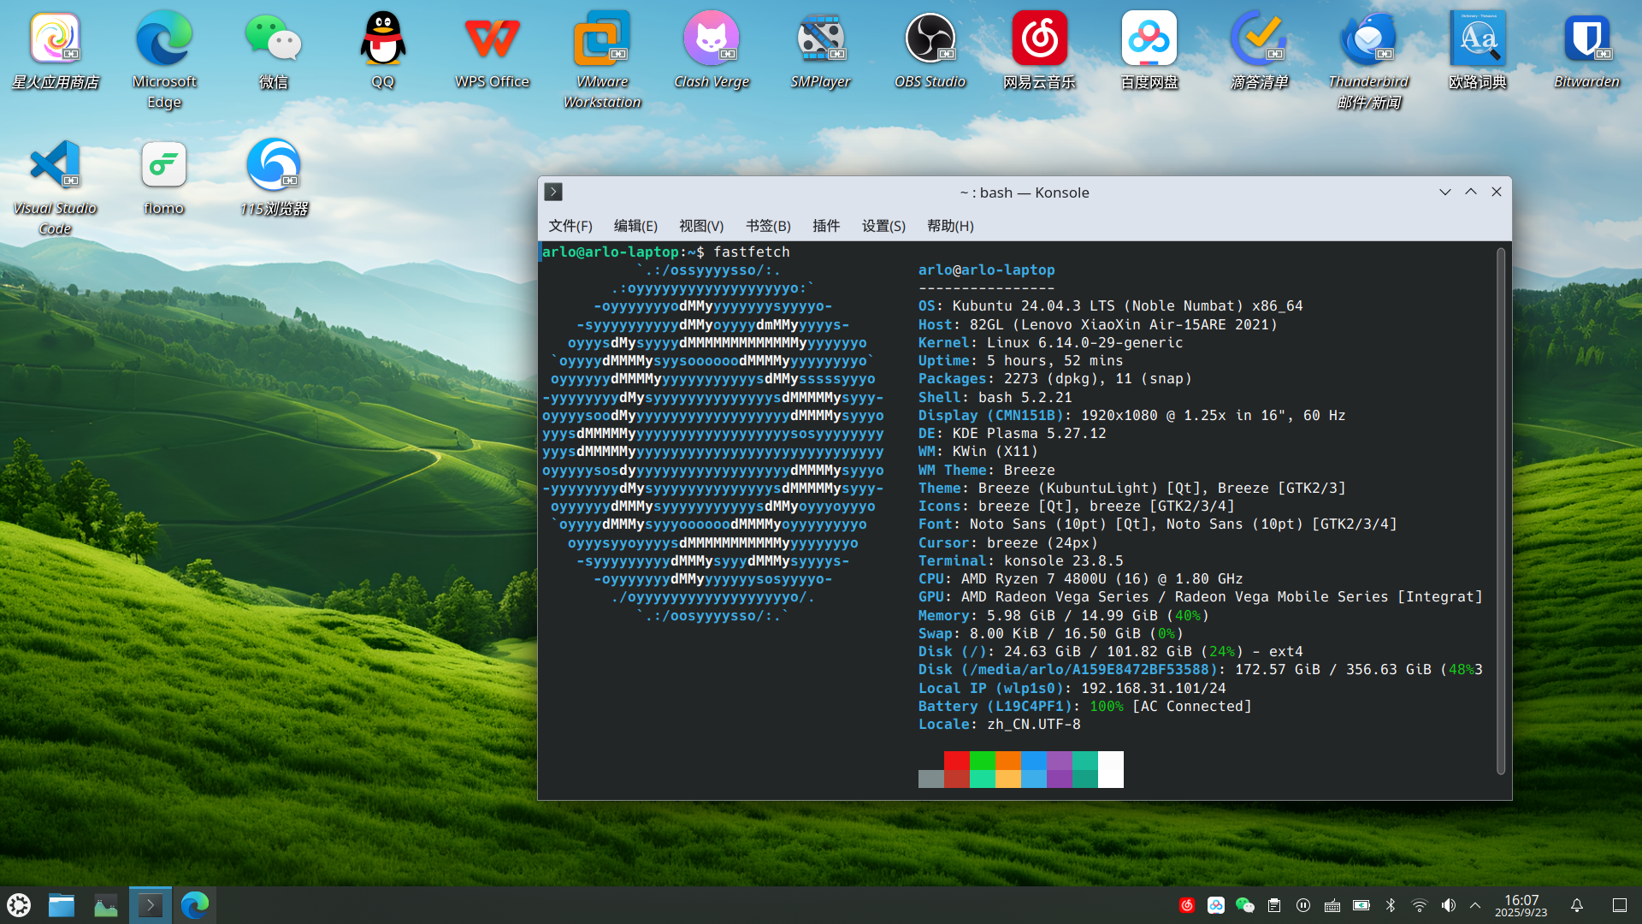Expand the hidden system tray icons arrow
The height and width of the screenshot is (924, 1642).
coord(1475,905)
